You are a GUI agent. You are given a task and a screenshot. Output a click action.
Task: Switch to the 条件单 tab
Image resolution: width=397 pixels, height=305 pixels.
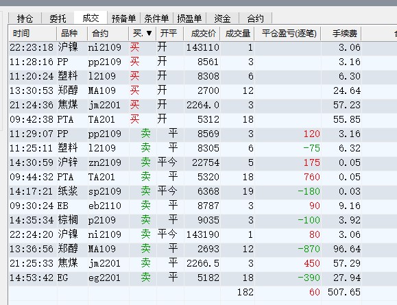click(x=156, y=19)
